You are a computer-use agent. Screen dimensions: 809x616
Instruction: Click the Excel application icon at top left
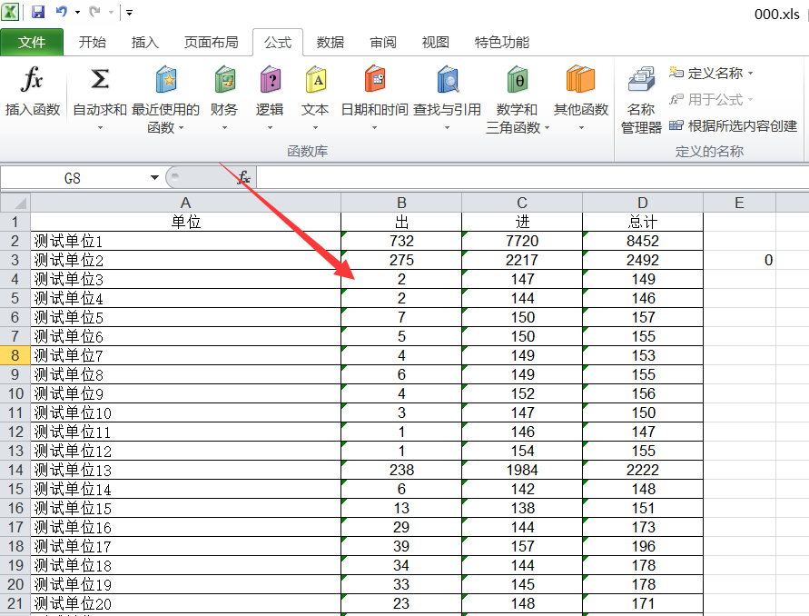click(x=10, y=12)
